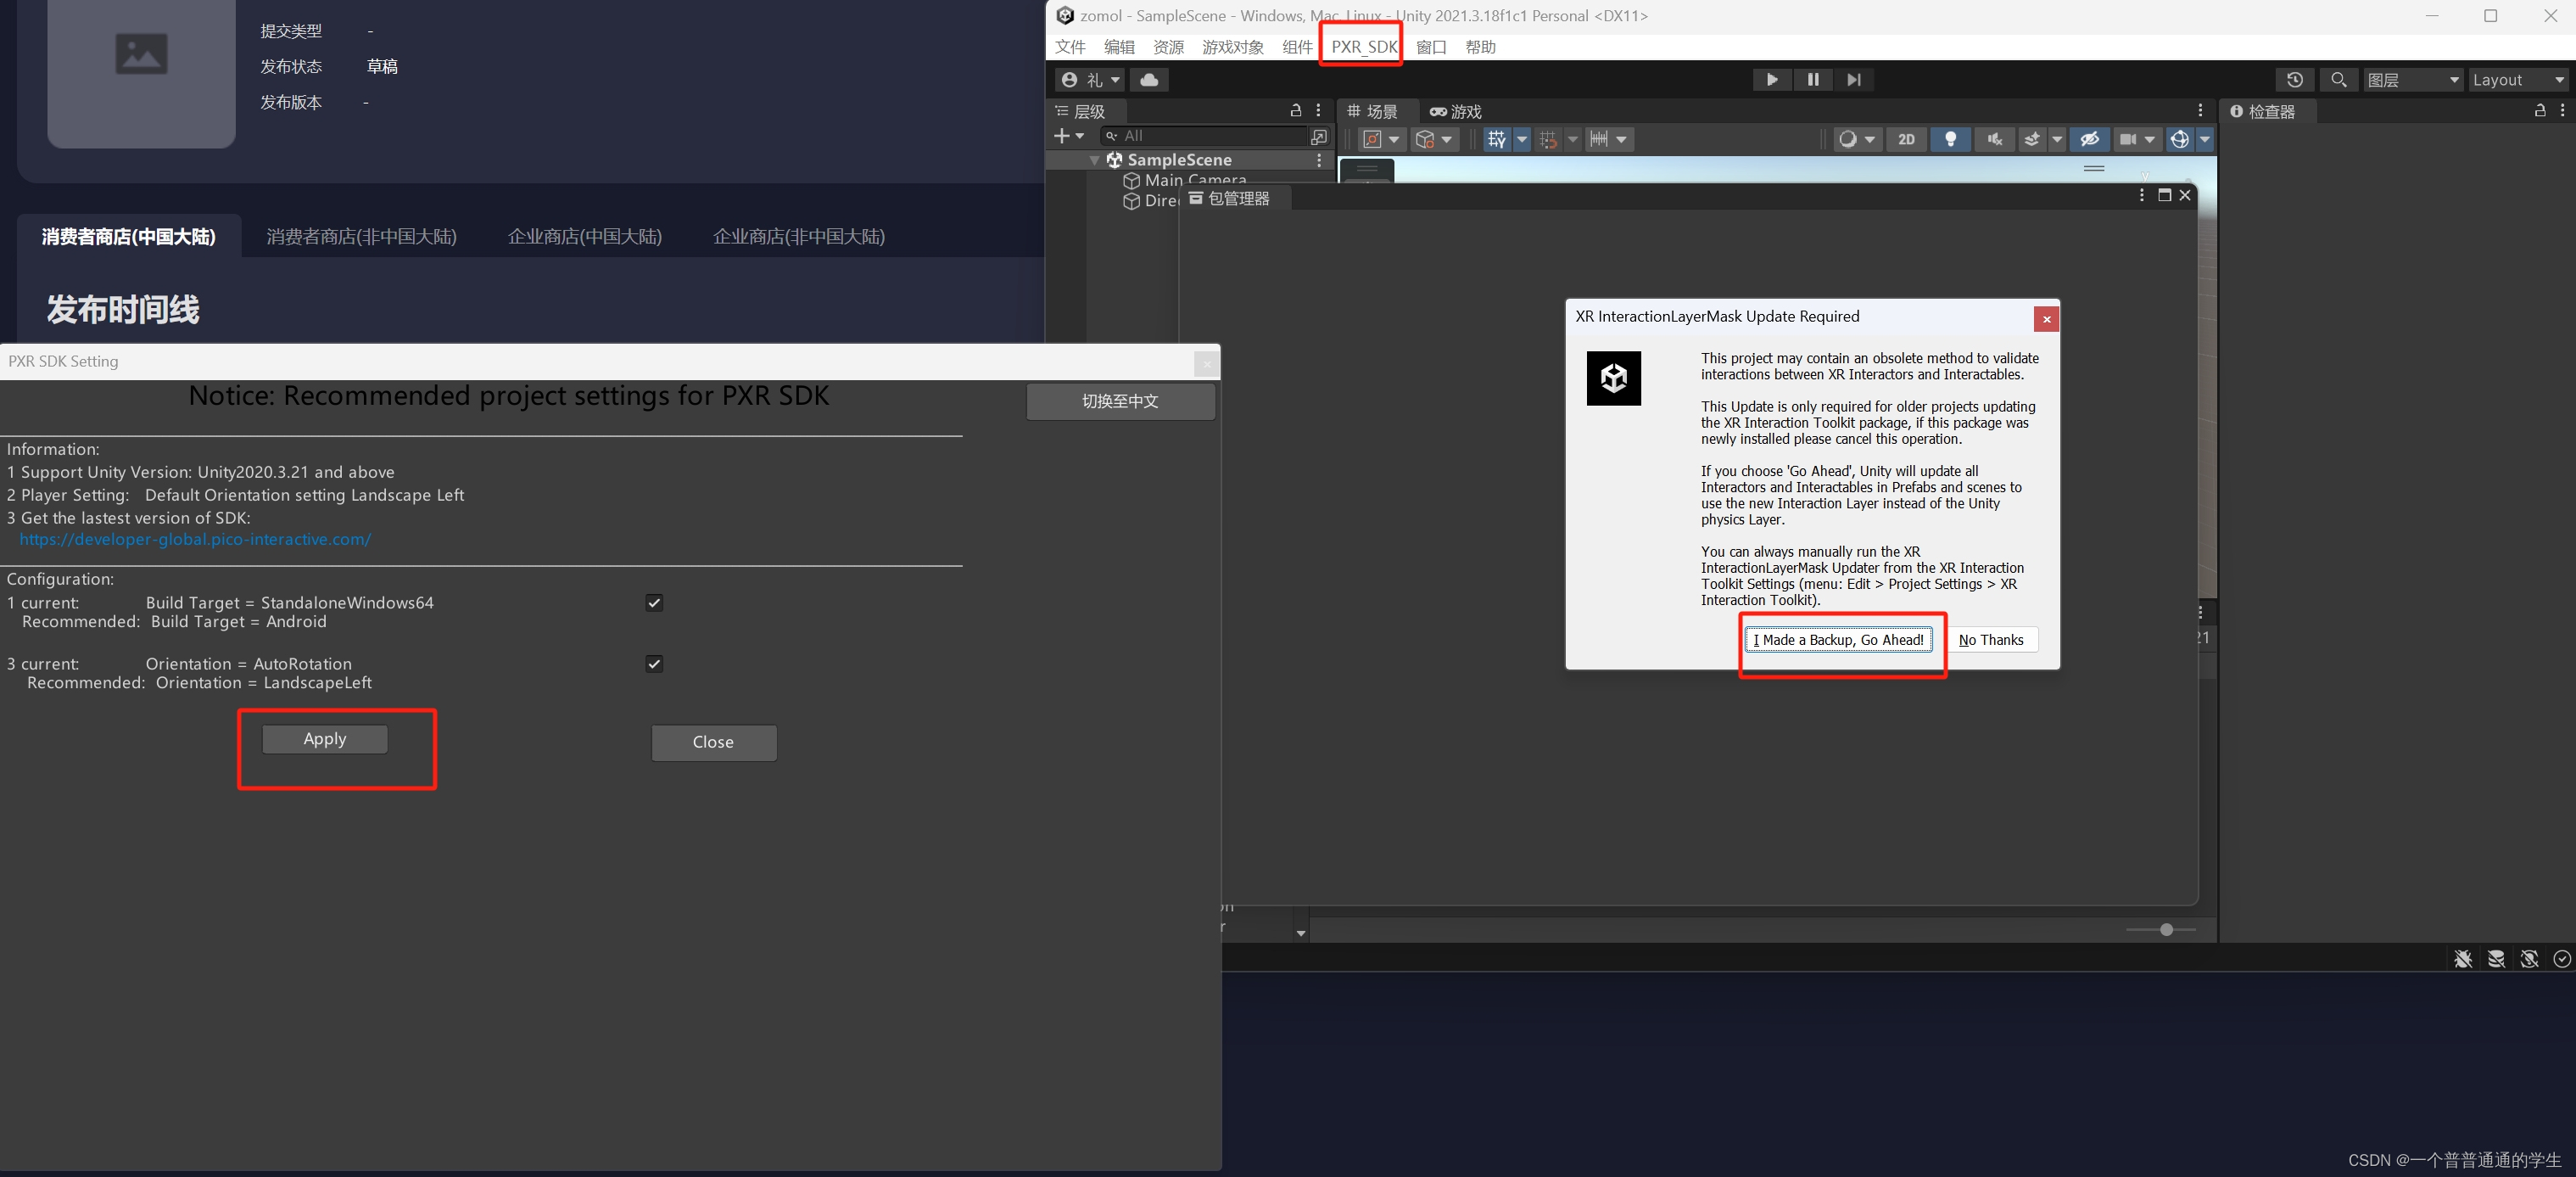This screenshot has width=2576, height=1177.
Task: Click the handle rotation cube icon
Action: click(x=1425, y=140)
